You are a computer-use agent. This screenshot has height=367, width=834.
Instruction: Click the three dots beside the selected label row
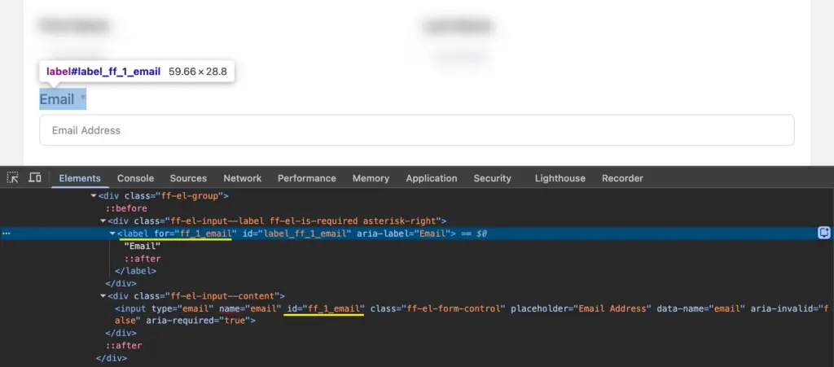coord(7,234)
